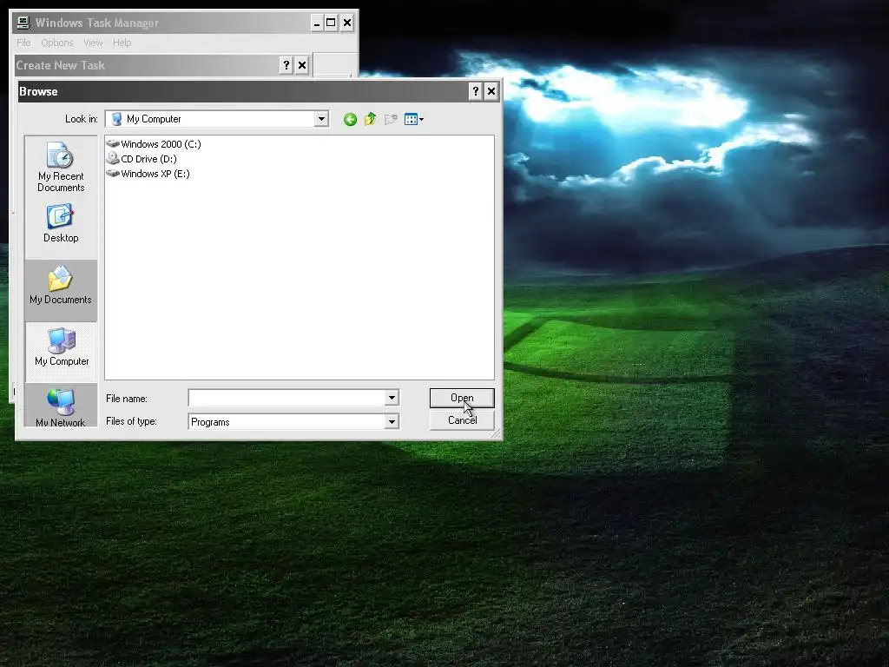
Task: Open Task Manager Help menu
Action: click(x=122, y=43)
